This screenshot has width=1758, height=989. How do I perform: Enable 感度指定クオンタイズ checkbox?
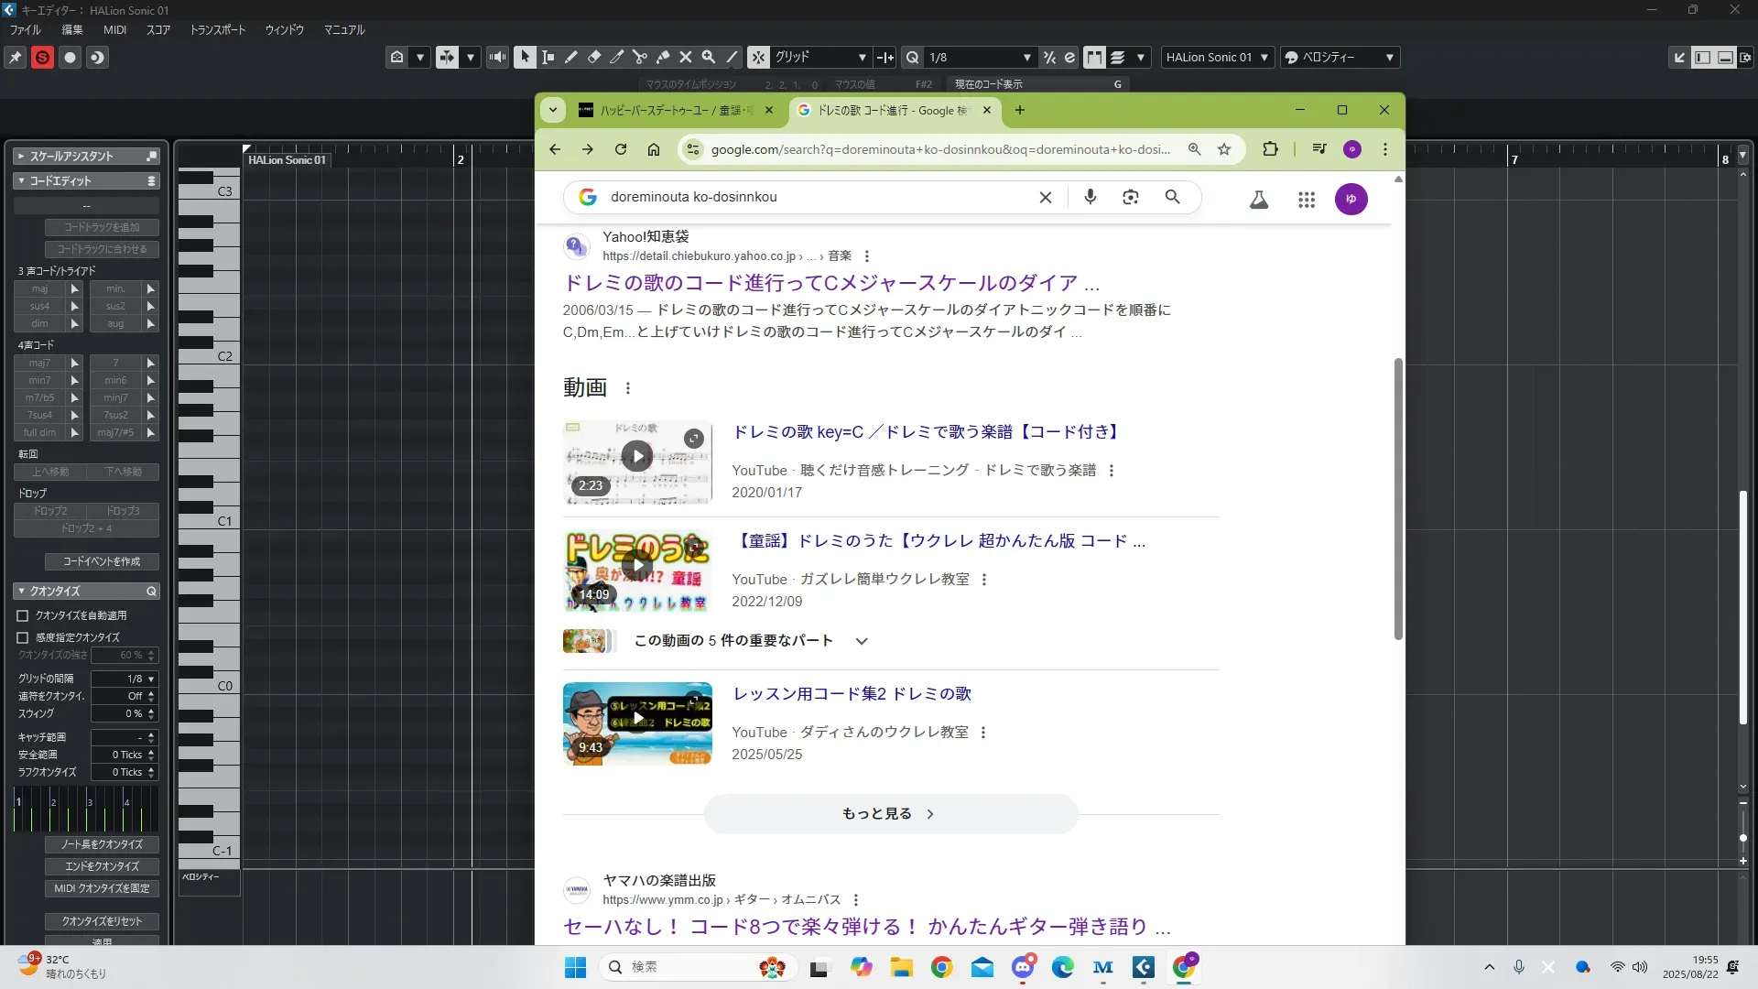tap(23, 637)
